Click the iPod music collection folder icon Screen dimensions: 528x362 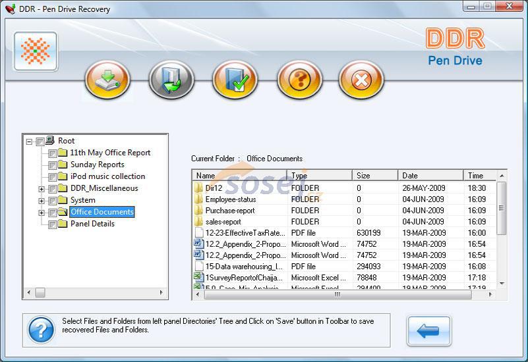pyautogui.click(x=63, y=176)
